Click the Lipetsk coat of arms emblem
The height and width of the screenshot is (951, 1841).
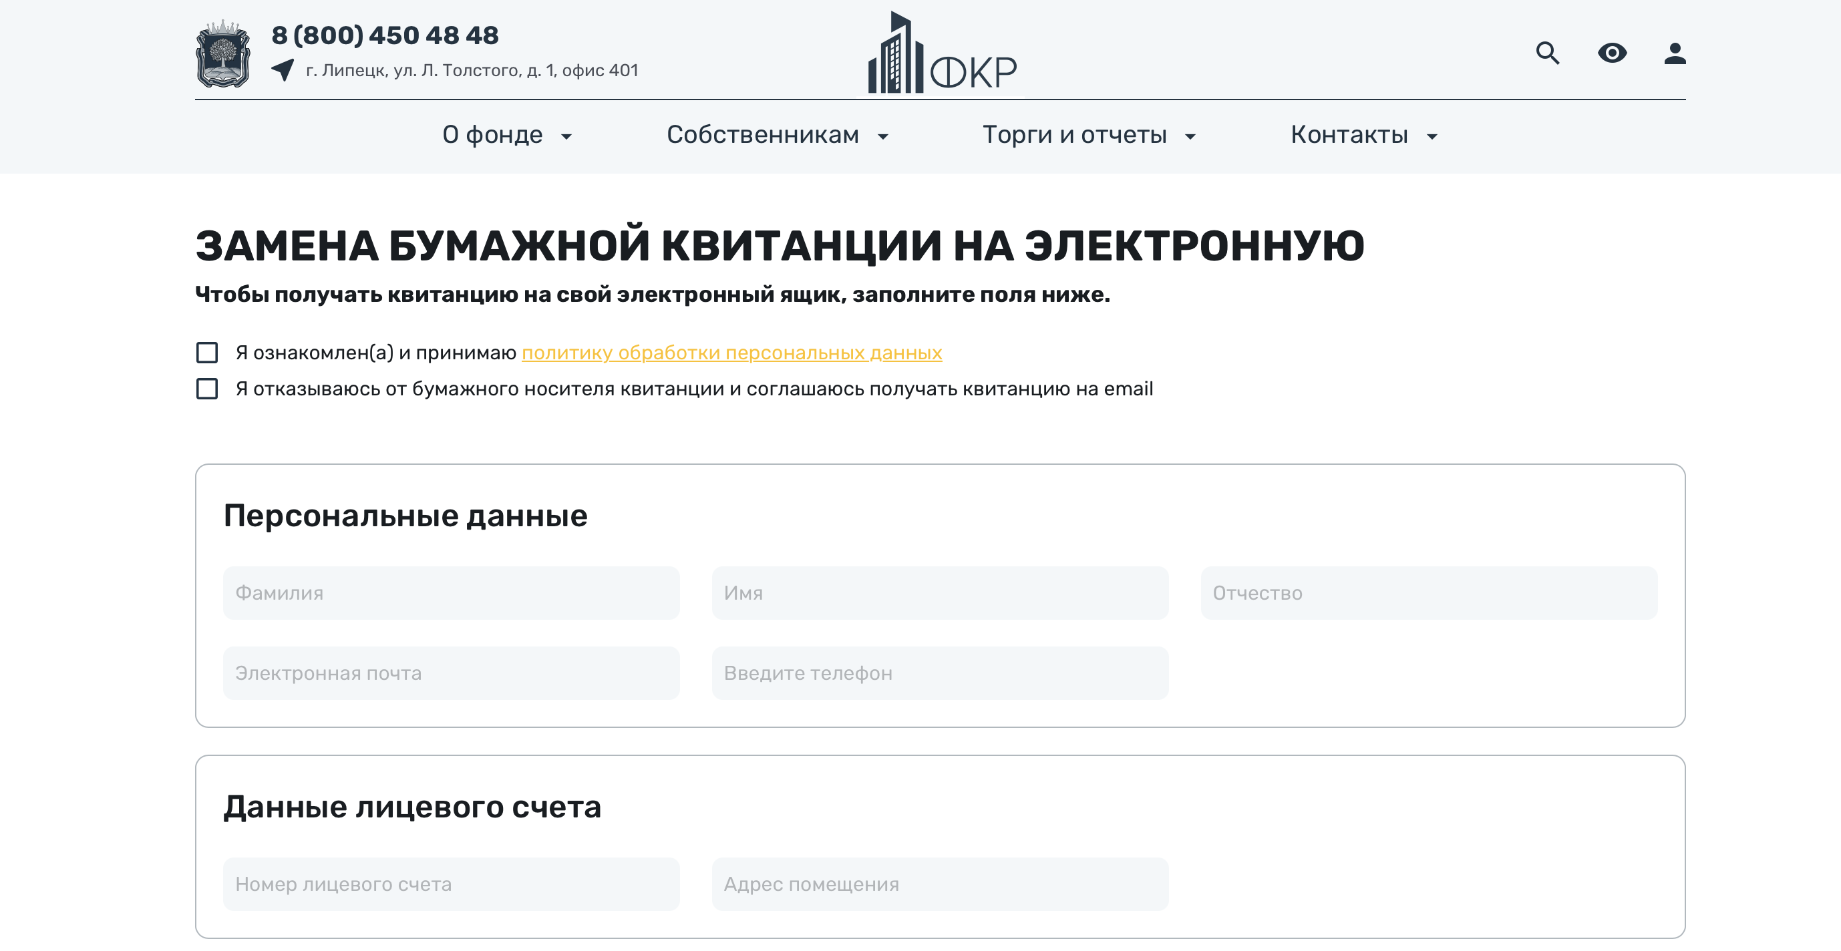click(x=223, y=54)
